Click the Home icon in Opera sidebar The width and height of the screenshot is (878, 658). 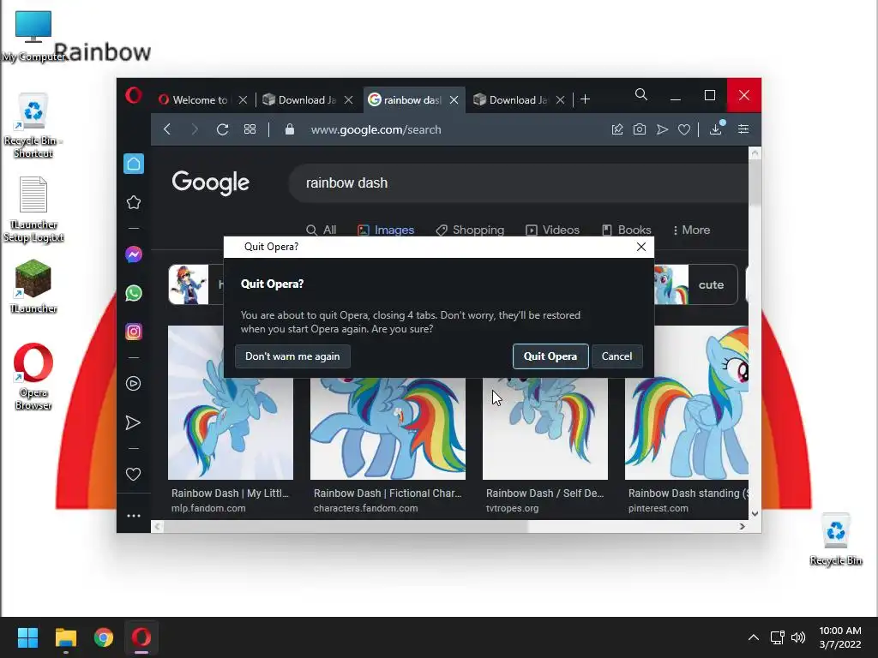point(133,164)
